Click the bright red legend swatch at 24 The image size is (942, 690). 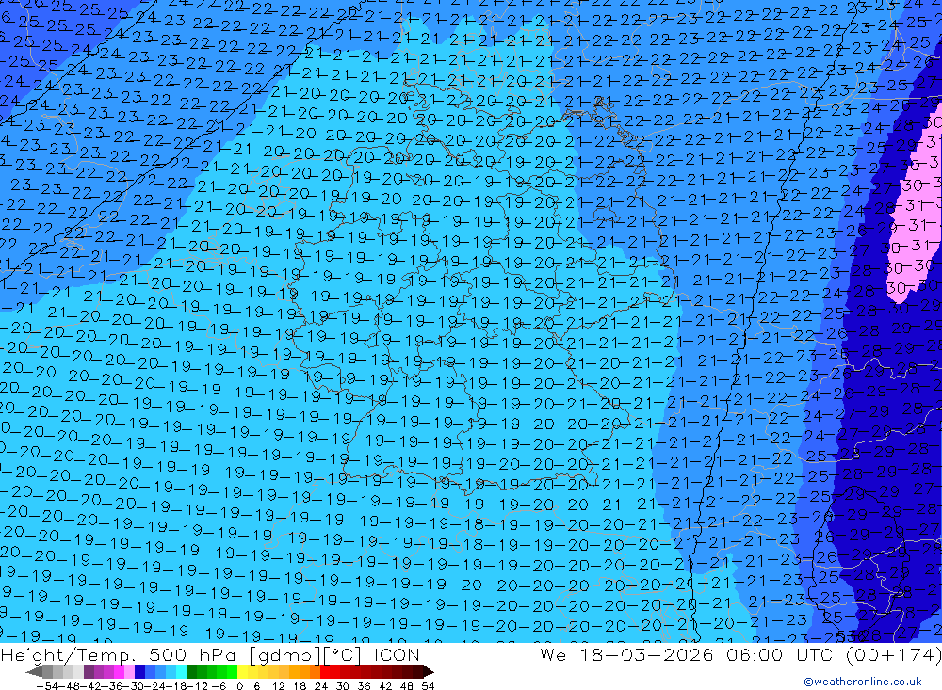point(325,671)
